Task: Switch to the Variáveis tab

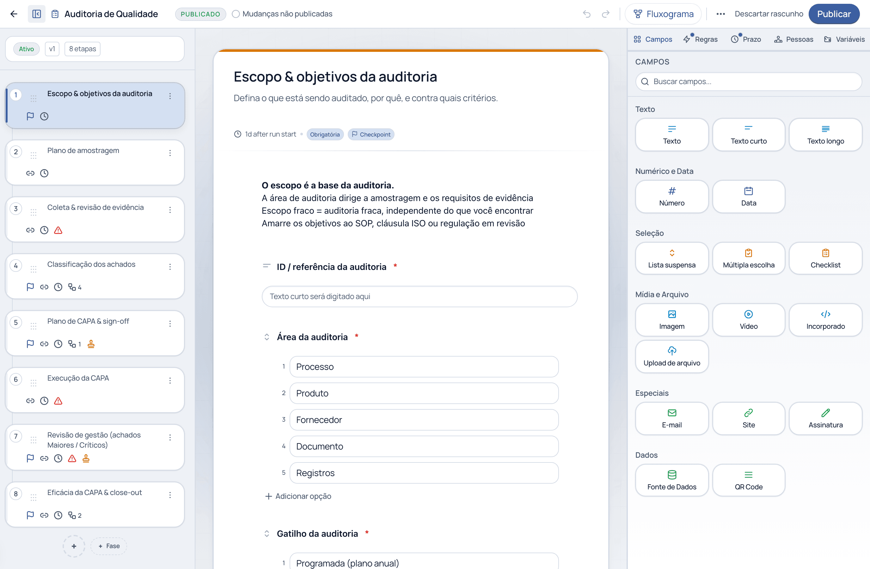Action: tap(844, 39)
